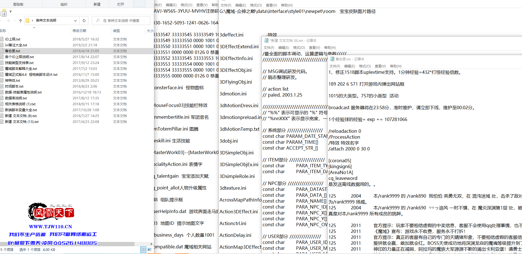522x254 pixels.
Task: Click the icon next to 时间脚本.txt
Action: (2, 86)
